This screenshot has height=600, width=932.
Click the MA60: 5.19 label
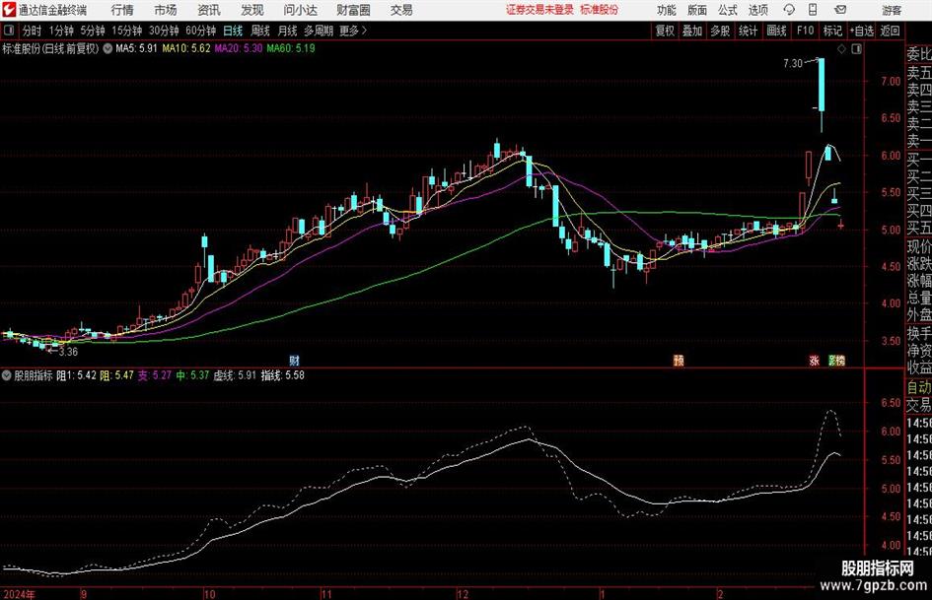coord(291,48)
